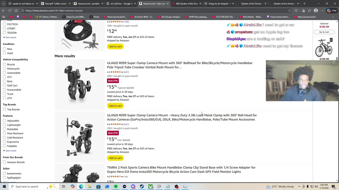Open Steam from taskbar
The height and width of the screenshot is (190, 339).
pyautogui.click(x=142, y=187)
